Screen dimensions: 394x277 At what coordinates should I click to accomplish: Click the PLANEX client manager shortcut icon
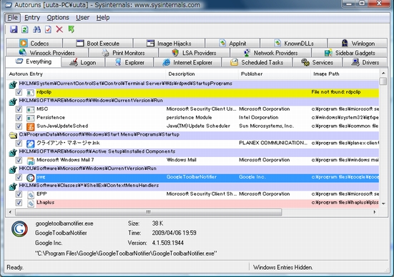[31, 143]
